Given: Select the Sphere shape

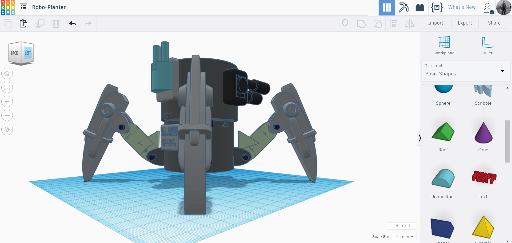Looking at the screenshot, I should [443, 95].
